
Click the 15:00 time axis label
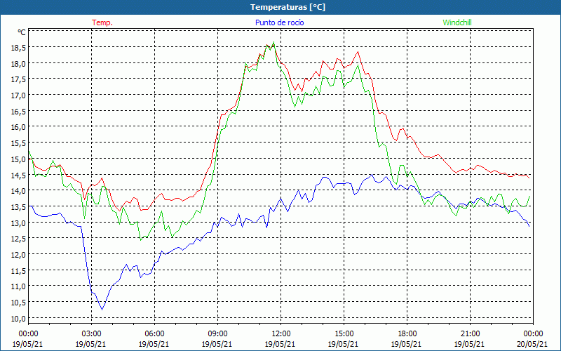coord(344,333)
